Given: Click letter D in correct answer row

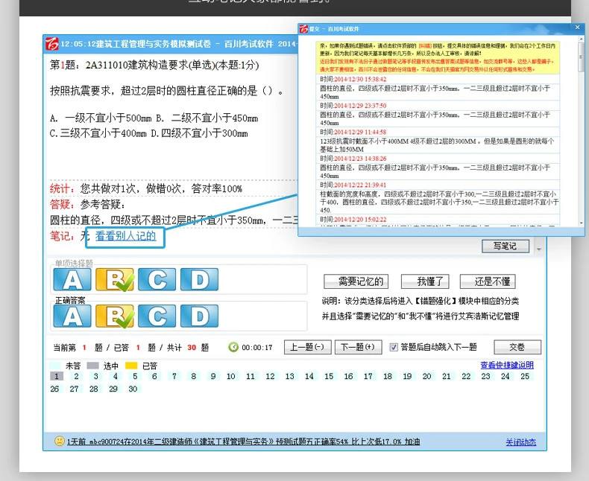Looking at the screenshot, I should [200, 316].
